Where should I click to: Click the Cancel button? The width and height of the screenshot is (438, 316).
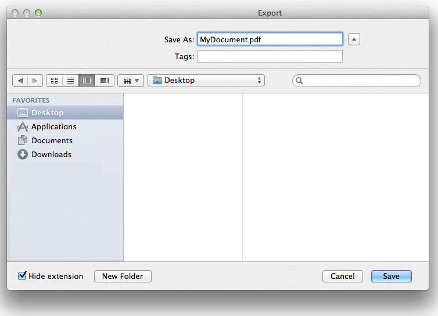tap(343, 276)
